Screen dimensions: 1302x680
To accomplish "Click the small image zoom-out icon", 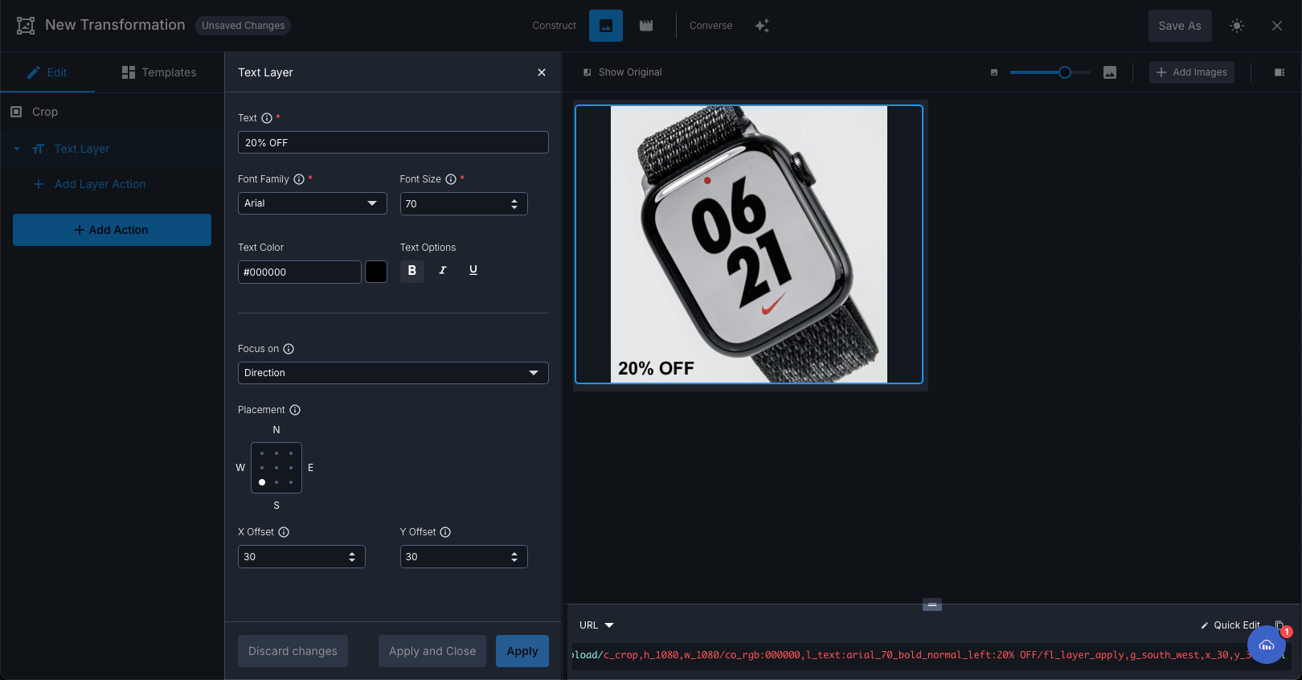I will [994, 72].
